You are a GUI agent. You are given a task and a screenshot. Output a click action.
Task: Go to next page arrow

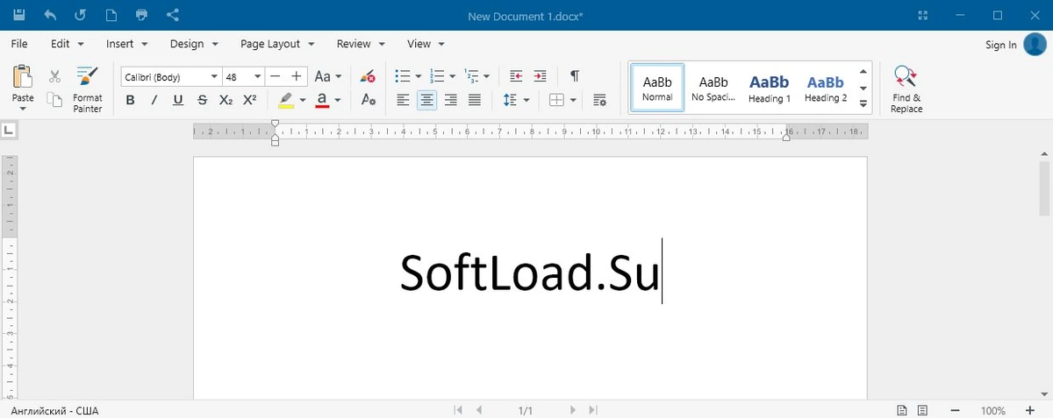[x=573, y=410]
